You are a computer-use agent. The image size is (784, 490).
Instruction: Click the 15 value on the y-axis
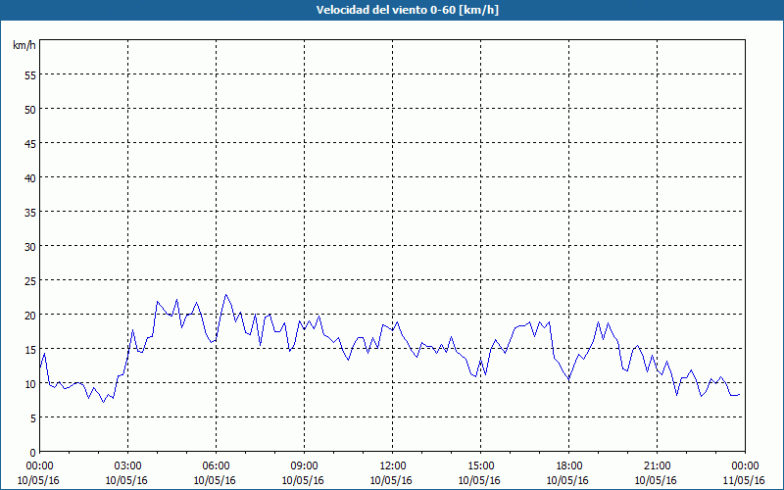point(30,350)
